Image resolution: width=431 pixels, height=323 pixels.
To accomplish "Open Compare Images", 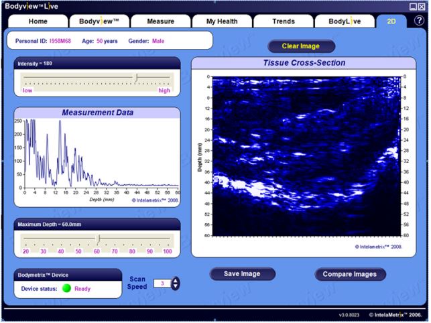I will (x=350, y=274).
